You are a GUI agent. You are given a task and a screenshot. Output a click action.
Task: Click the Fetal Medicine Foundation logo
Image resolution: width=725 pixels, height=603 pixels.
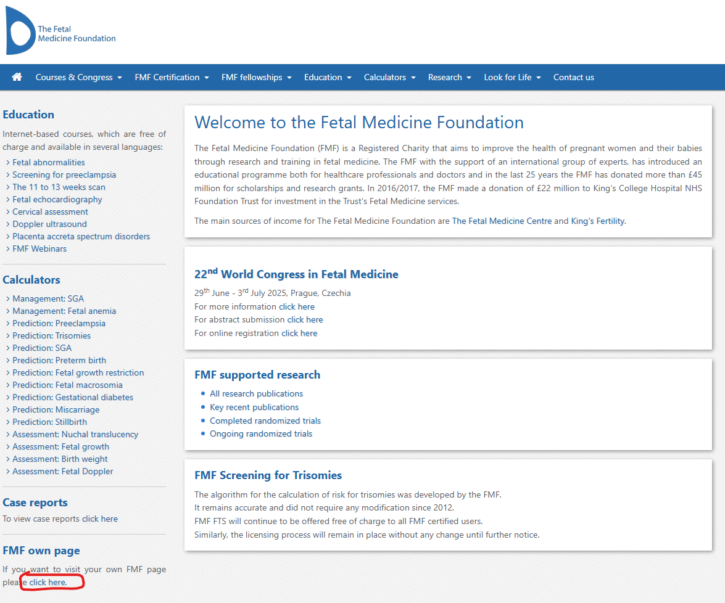[x=60, y=31]
